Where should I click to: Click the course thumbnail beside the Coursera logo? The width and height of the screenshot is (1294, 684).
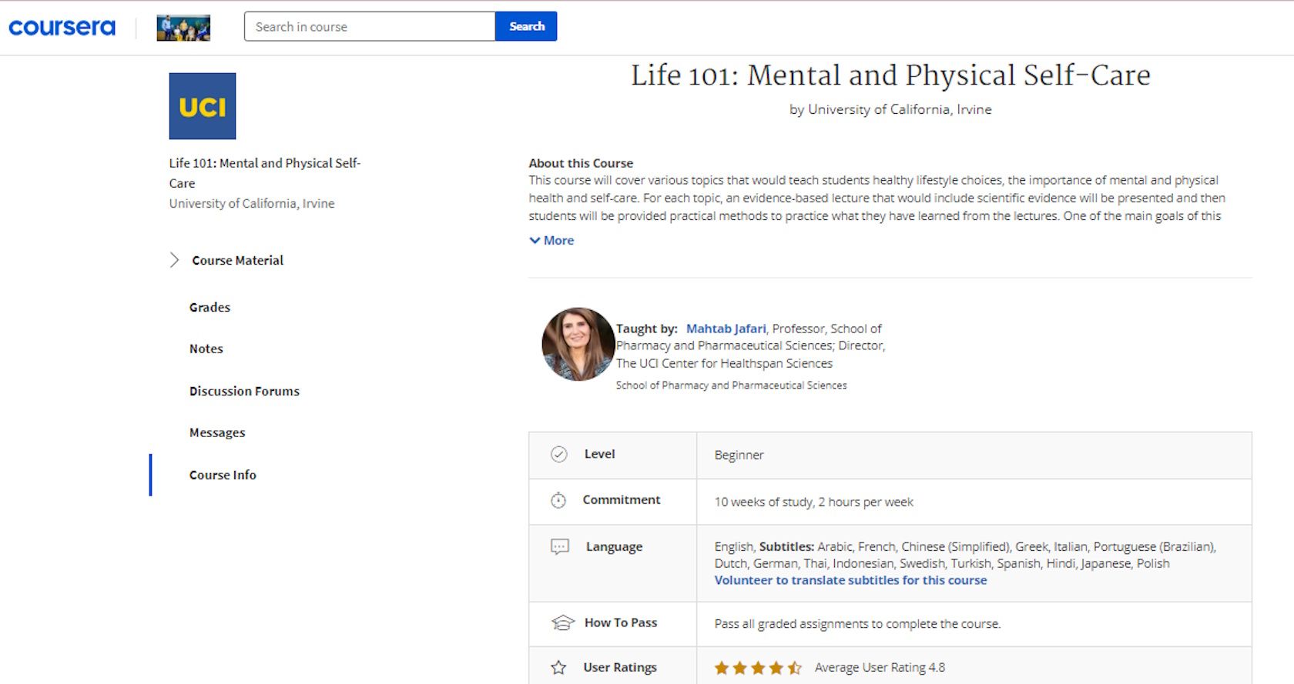pos(183,28)
